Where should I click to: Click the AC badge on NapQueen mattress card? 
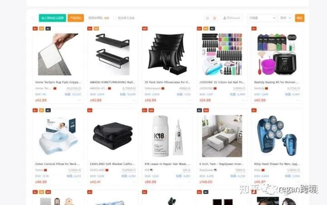click(x=200, y=110)
